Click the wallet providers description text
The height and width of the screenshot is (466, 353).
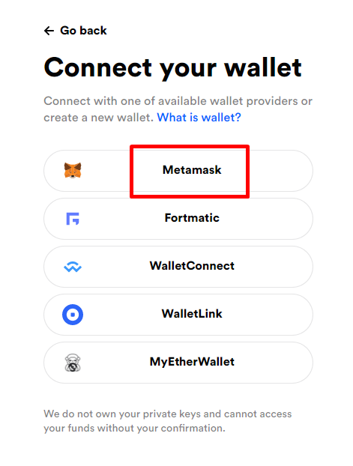[178, 109]
